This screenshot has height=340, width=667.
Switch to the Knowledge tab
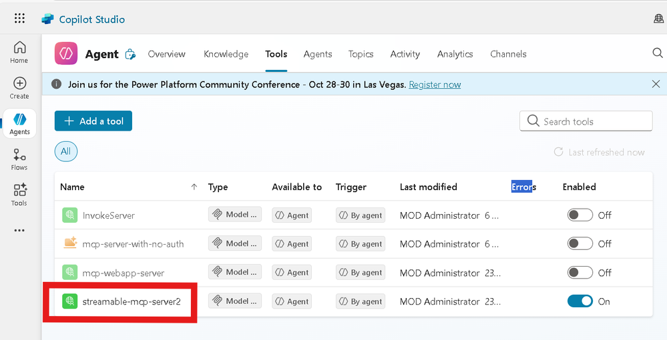coord(226,54)
